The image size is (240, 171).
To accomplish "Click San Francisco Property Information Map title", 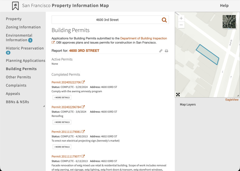I will point(66,6).
